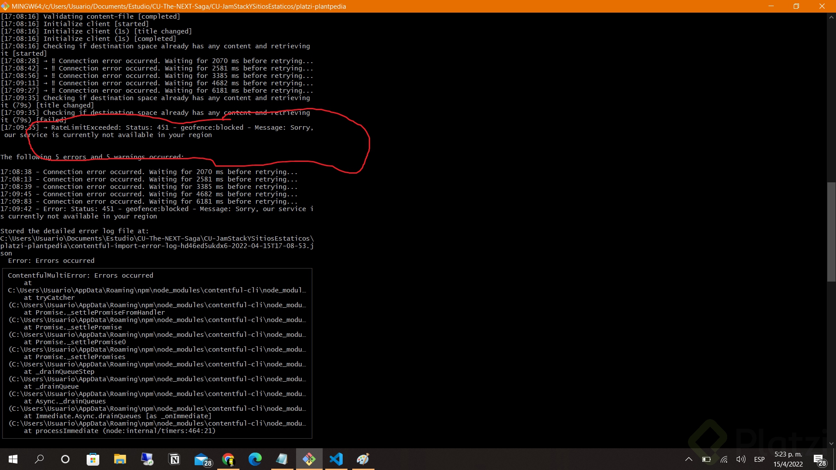The height and width of the screenshot is (470, 836).
Task: Open Mail app with 28 badge
Action: coord(202,460)
